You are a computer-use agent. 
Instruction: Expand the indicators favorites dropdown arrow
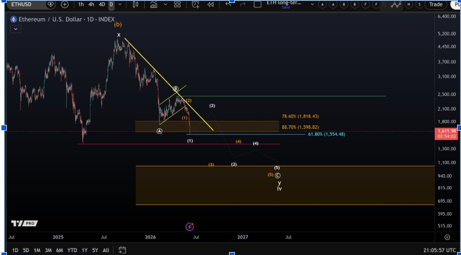coord(165,4)
